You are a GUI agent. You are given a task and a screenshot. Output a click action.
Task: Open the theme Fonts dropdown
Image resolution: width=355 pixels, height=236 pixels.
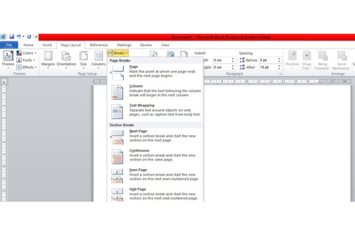coord(26,60)
